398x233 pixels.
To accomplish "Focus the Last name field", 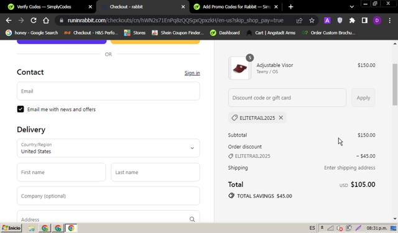I will 155,172.
